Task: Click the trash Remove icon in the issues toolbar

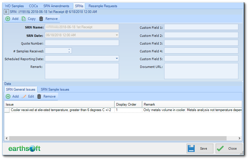Action: point(39,96)
